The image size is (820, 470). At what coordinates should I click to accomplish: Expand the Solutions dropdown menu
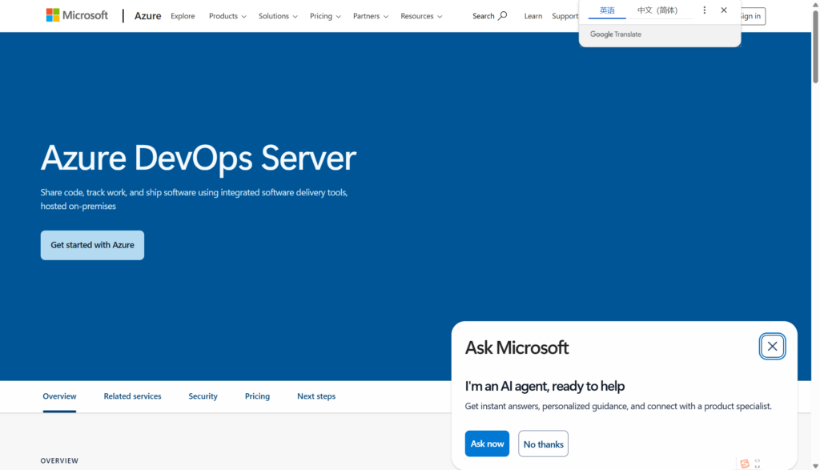click(278, 16)
